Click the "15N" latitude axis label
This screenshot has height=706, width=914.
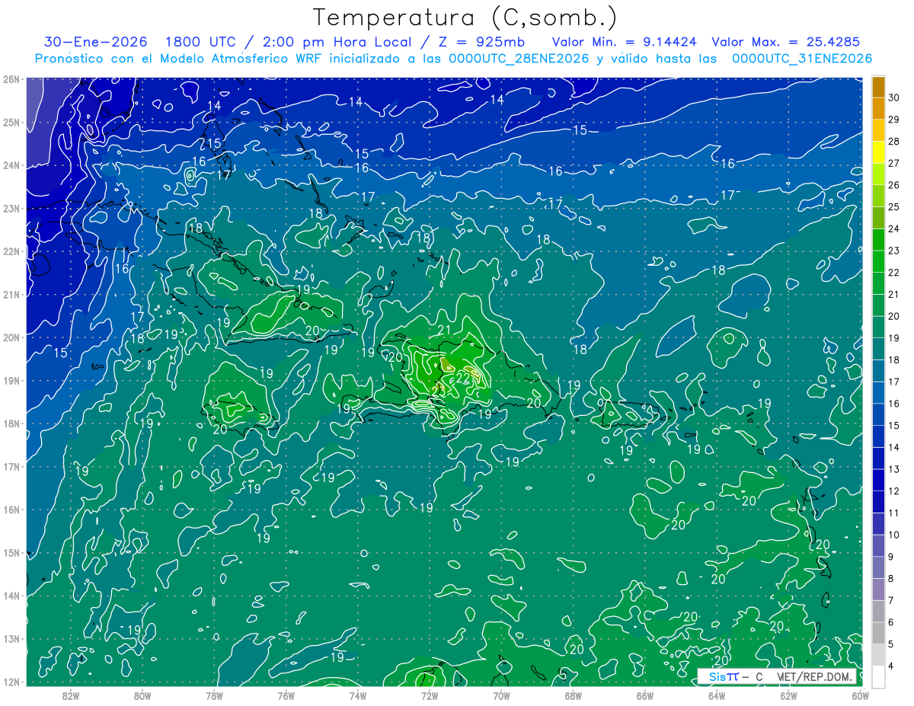point(11,553)
